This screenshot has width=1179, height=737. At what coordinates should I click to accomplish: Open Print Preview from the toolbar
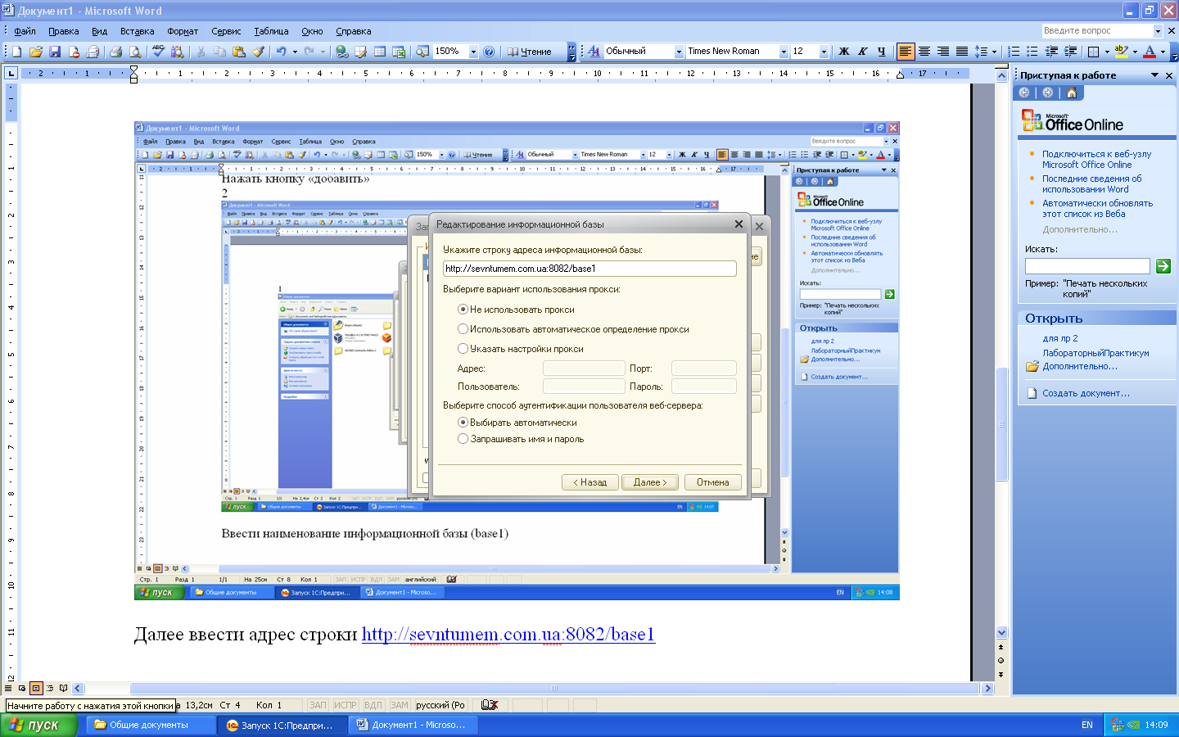pos(135,52)
